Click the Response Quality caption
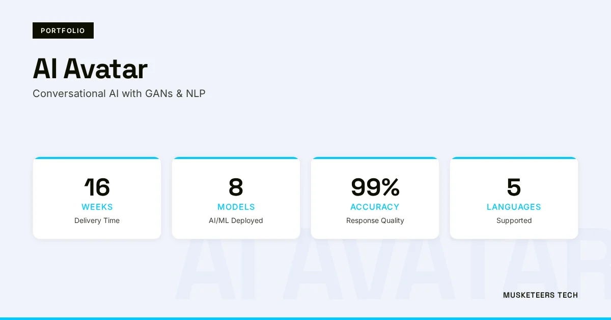 375,220
